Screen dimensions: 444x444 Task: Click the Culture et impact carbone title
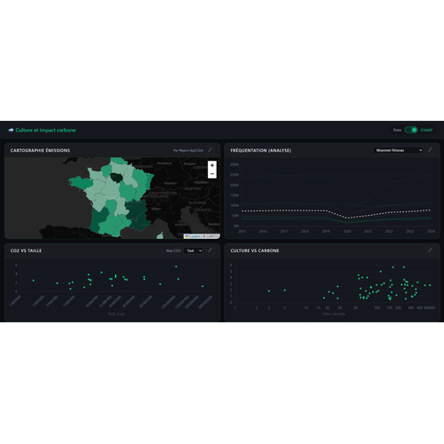(x=45, y=130)
